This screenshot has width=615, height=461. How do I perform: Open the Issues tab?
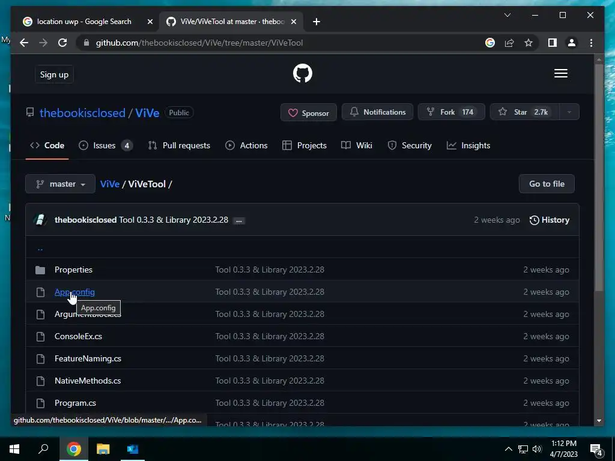point(106,145)
